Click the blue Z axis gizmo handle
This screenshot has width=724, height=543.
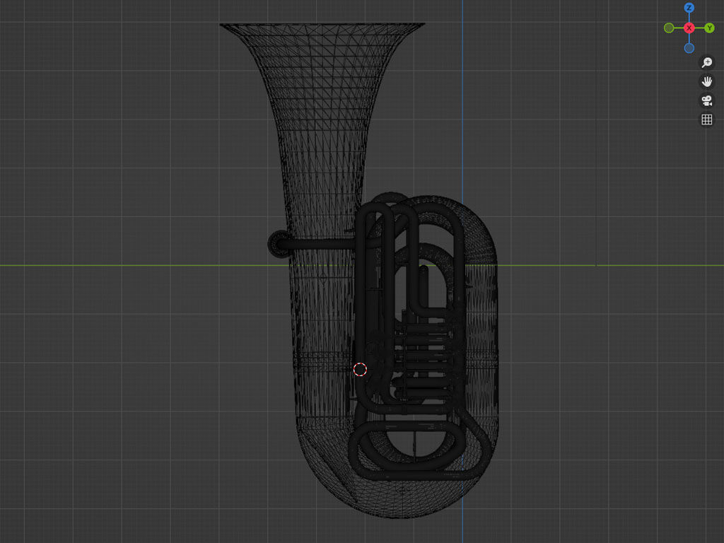[x=689, y=8]
